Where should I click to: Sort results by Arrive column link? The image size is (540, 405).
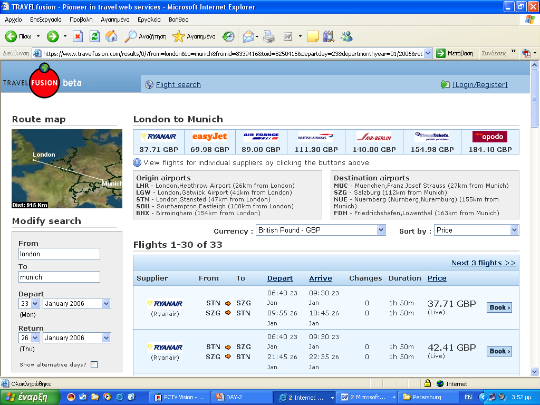[x=320, y=278]
